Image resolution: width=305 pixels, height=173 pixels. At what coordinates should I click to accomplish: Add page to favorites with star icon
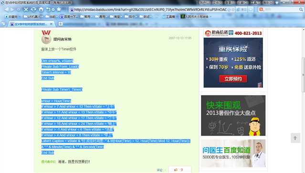pyautogui.click(x=59, y=10)
